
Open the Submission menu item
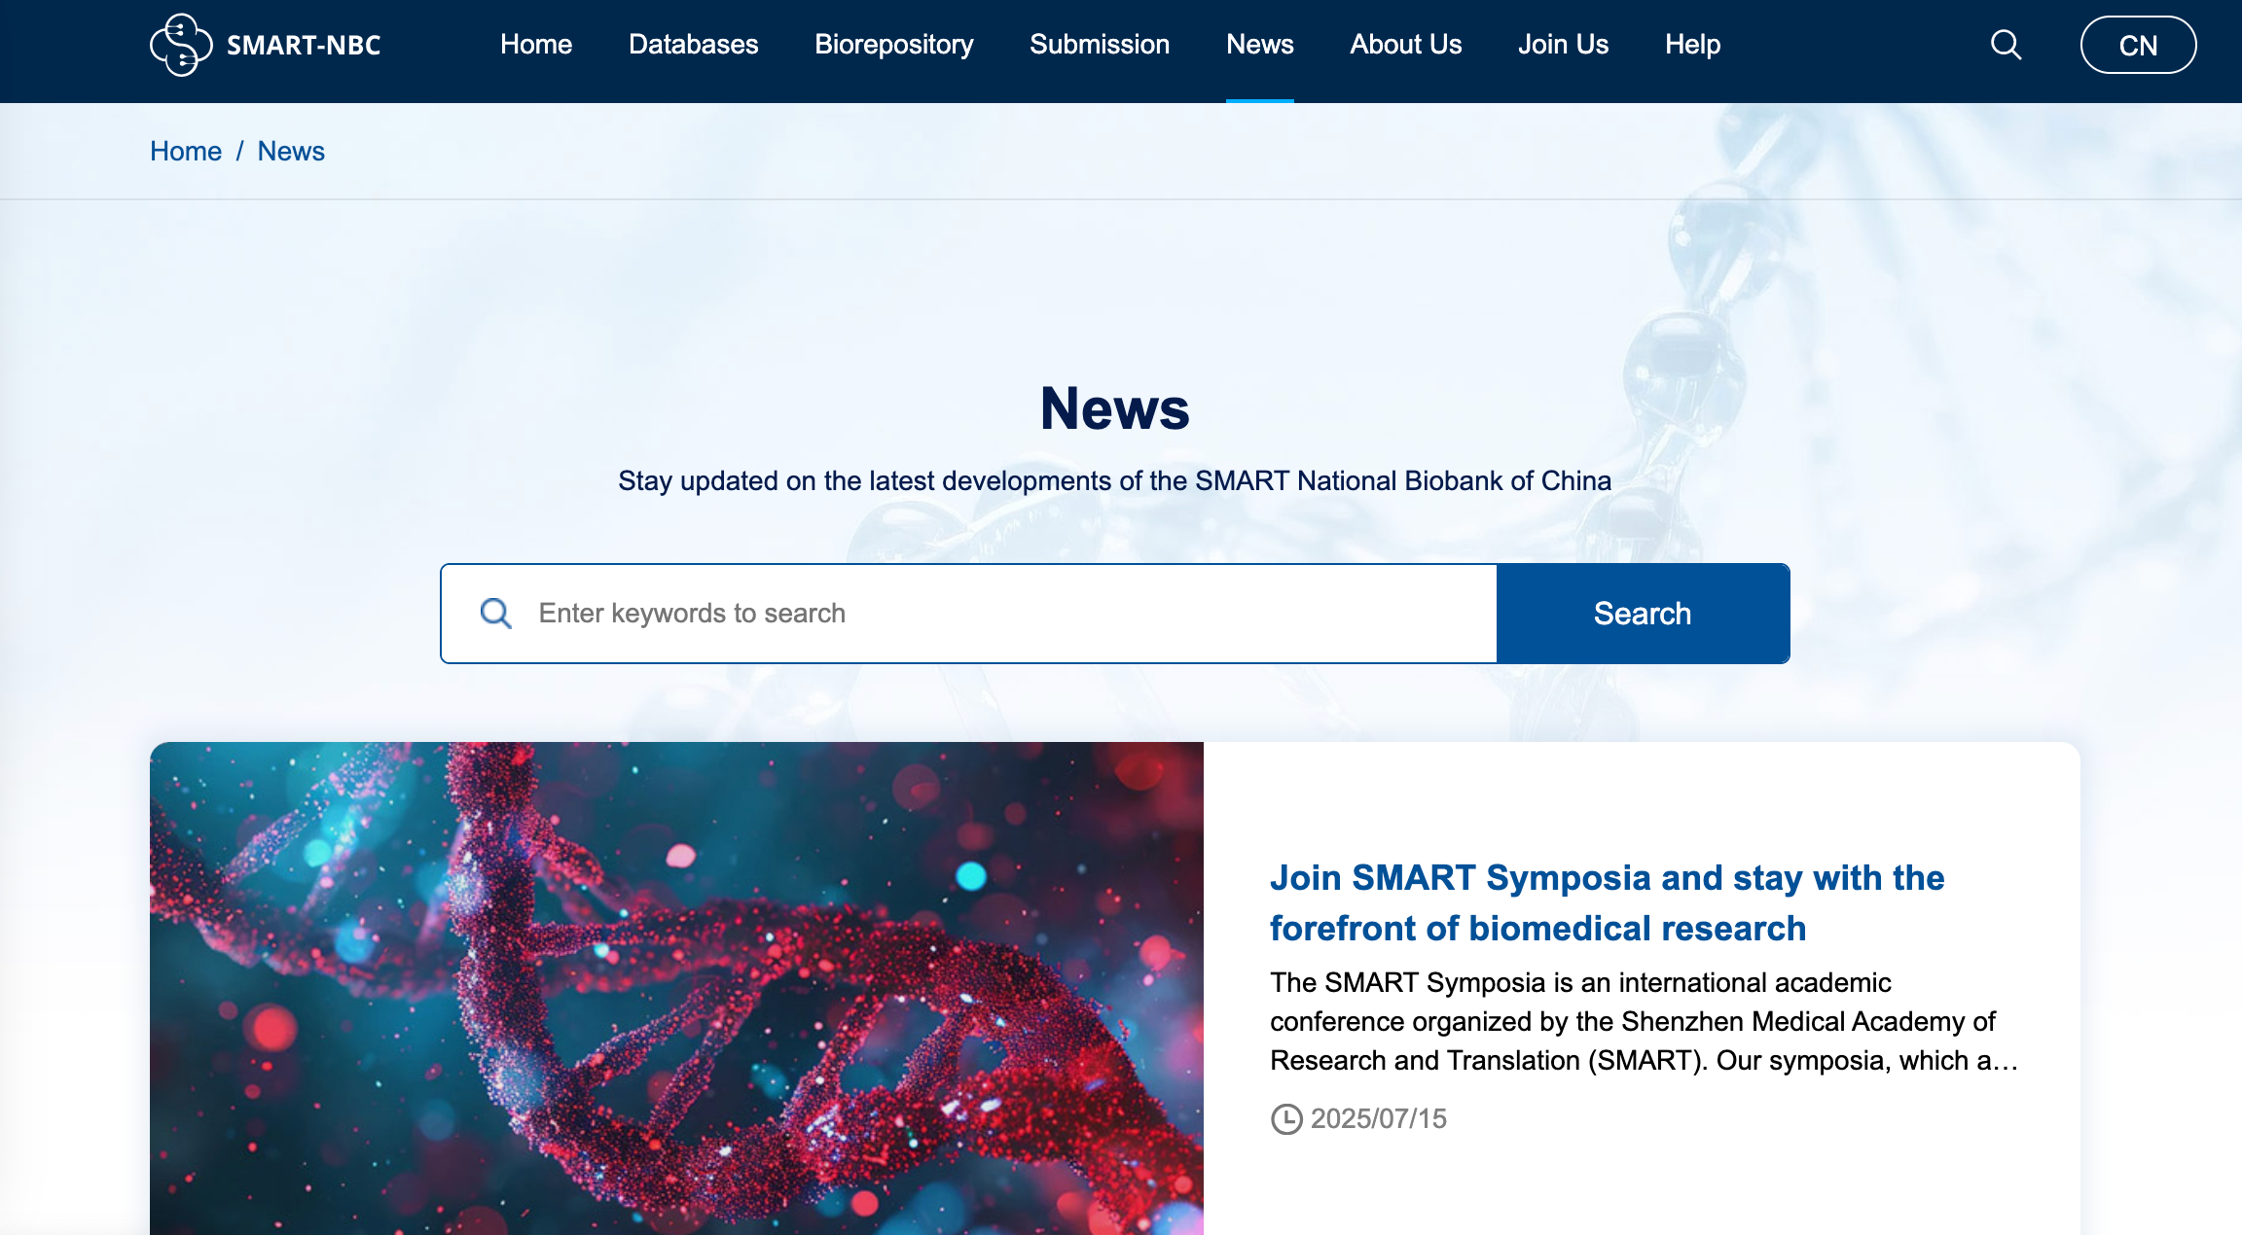(1100, 45)
